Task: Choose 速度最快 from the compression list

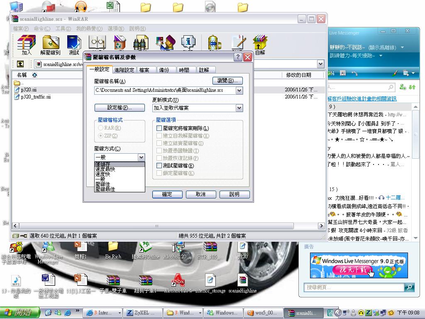Action: coord(105,169)
